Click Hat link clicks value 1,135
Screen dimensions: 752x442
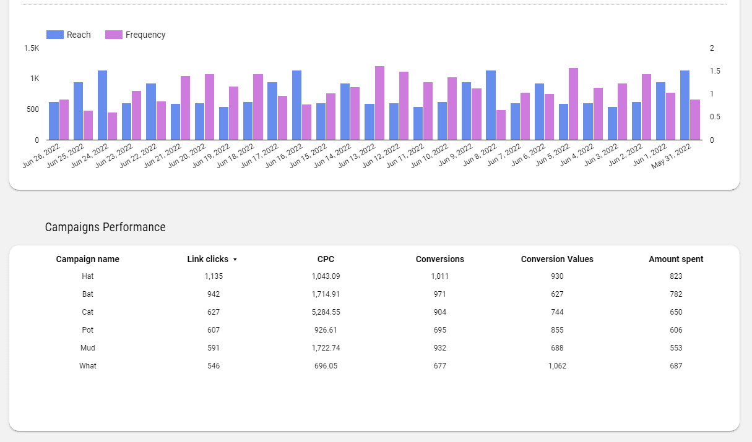point(214,276)
